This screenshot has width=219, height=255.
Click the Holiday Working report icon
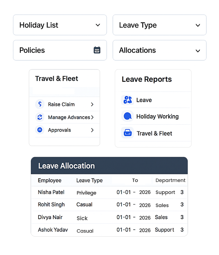127,117
